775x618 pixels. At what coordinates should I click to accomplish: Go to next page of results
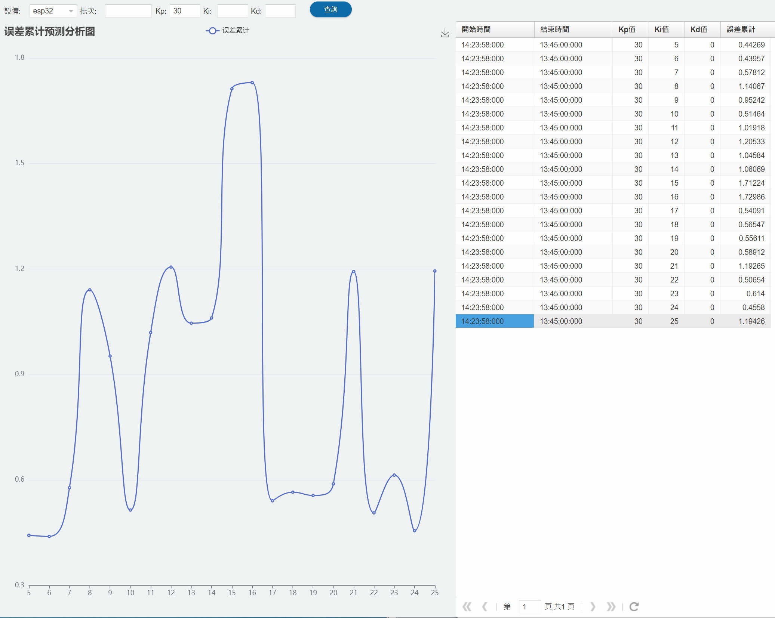point(593,606)
